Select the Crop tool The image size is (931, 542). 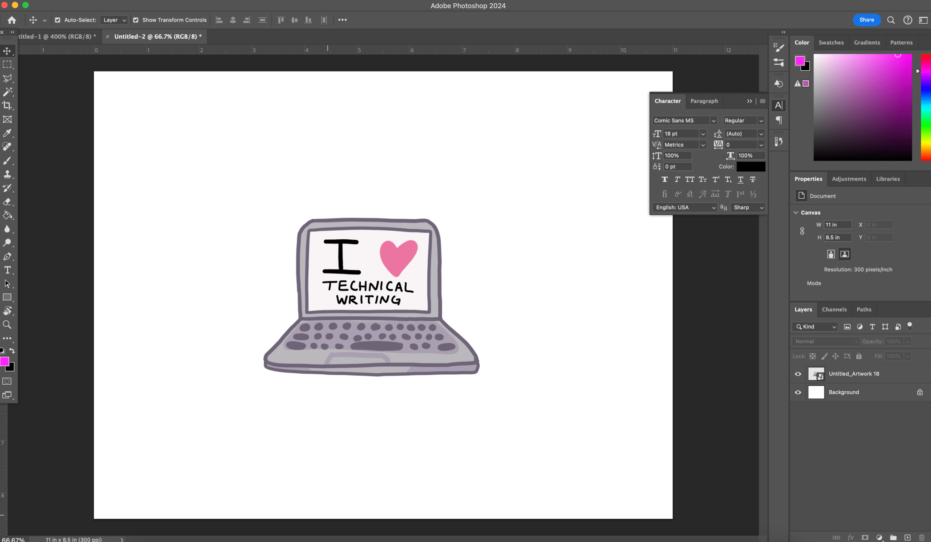7,106
